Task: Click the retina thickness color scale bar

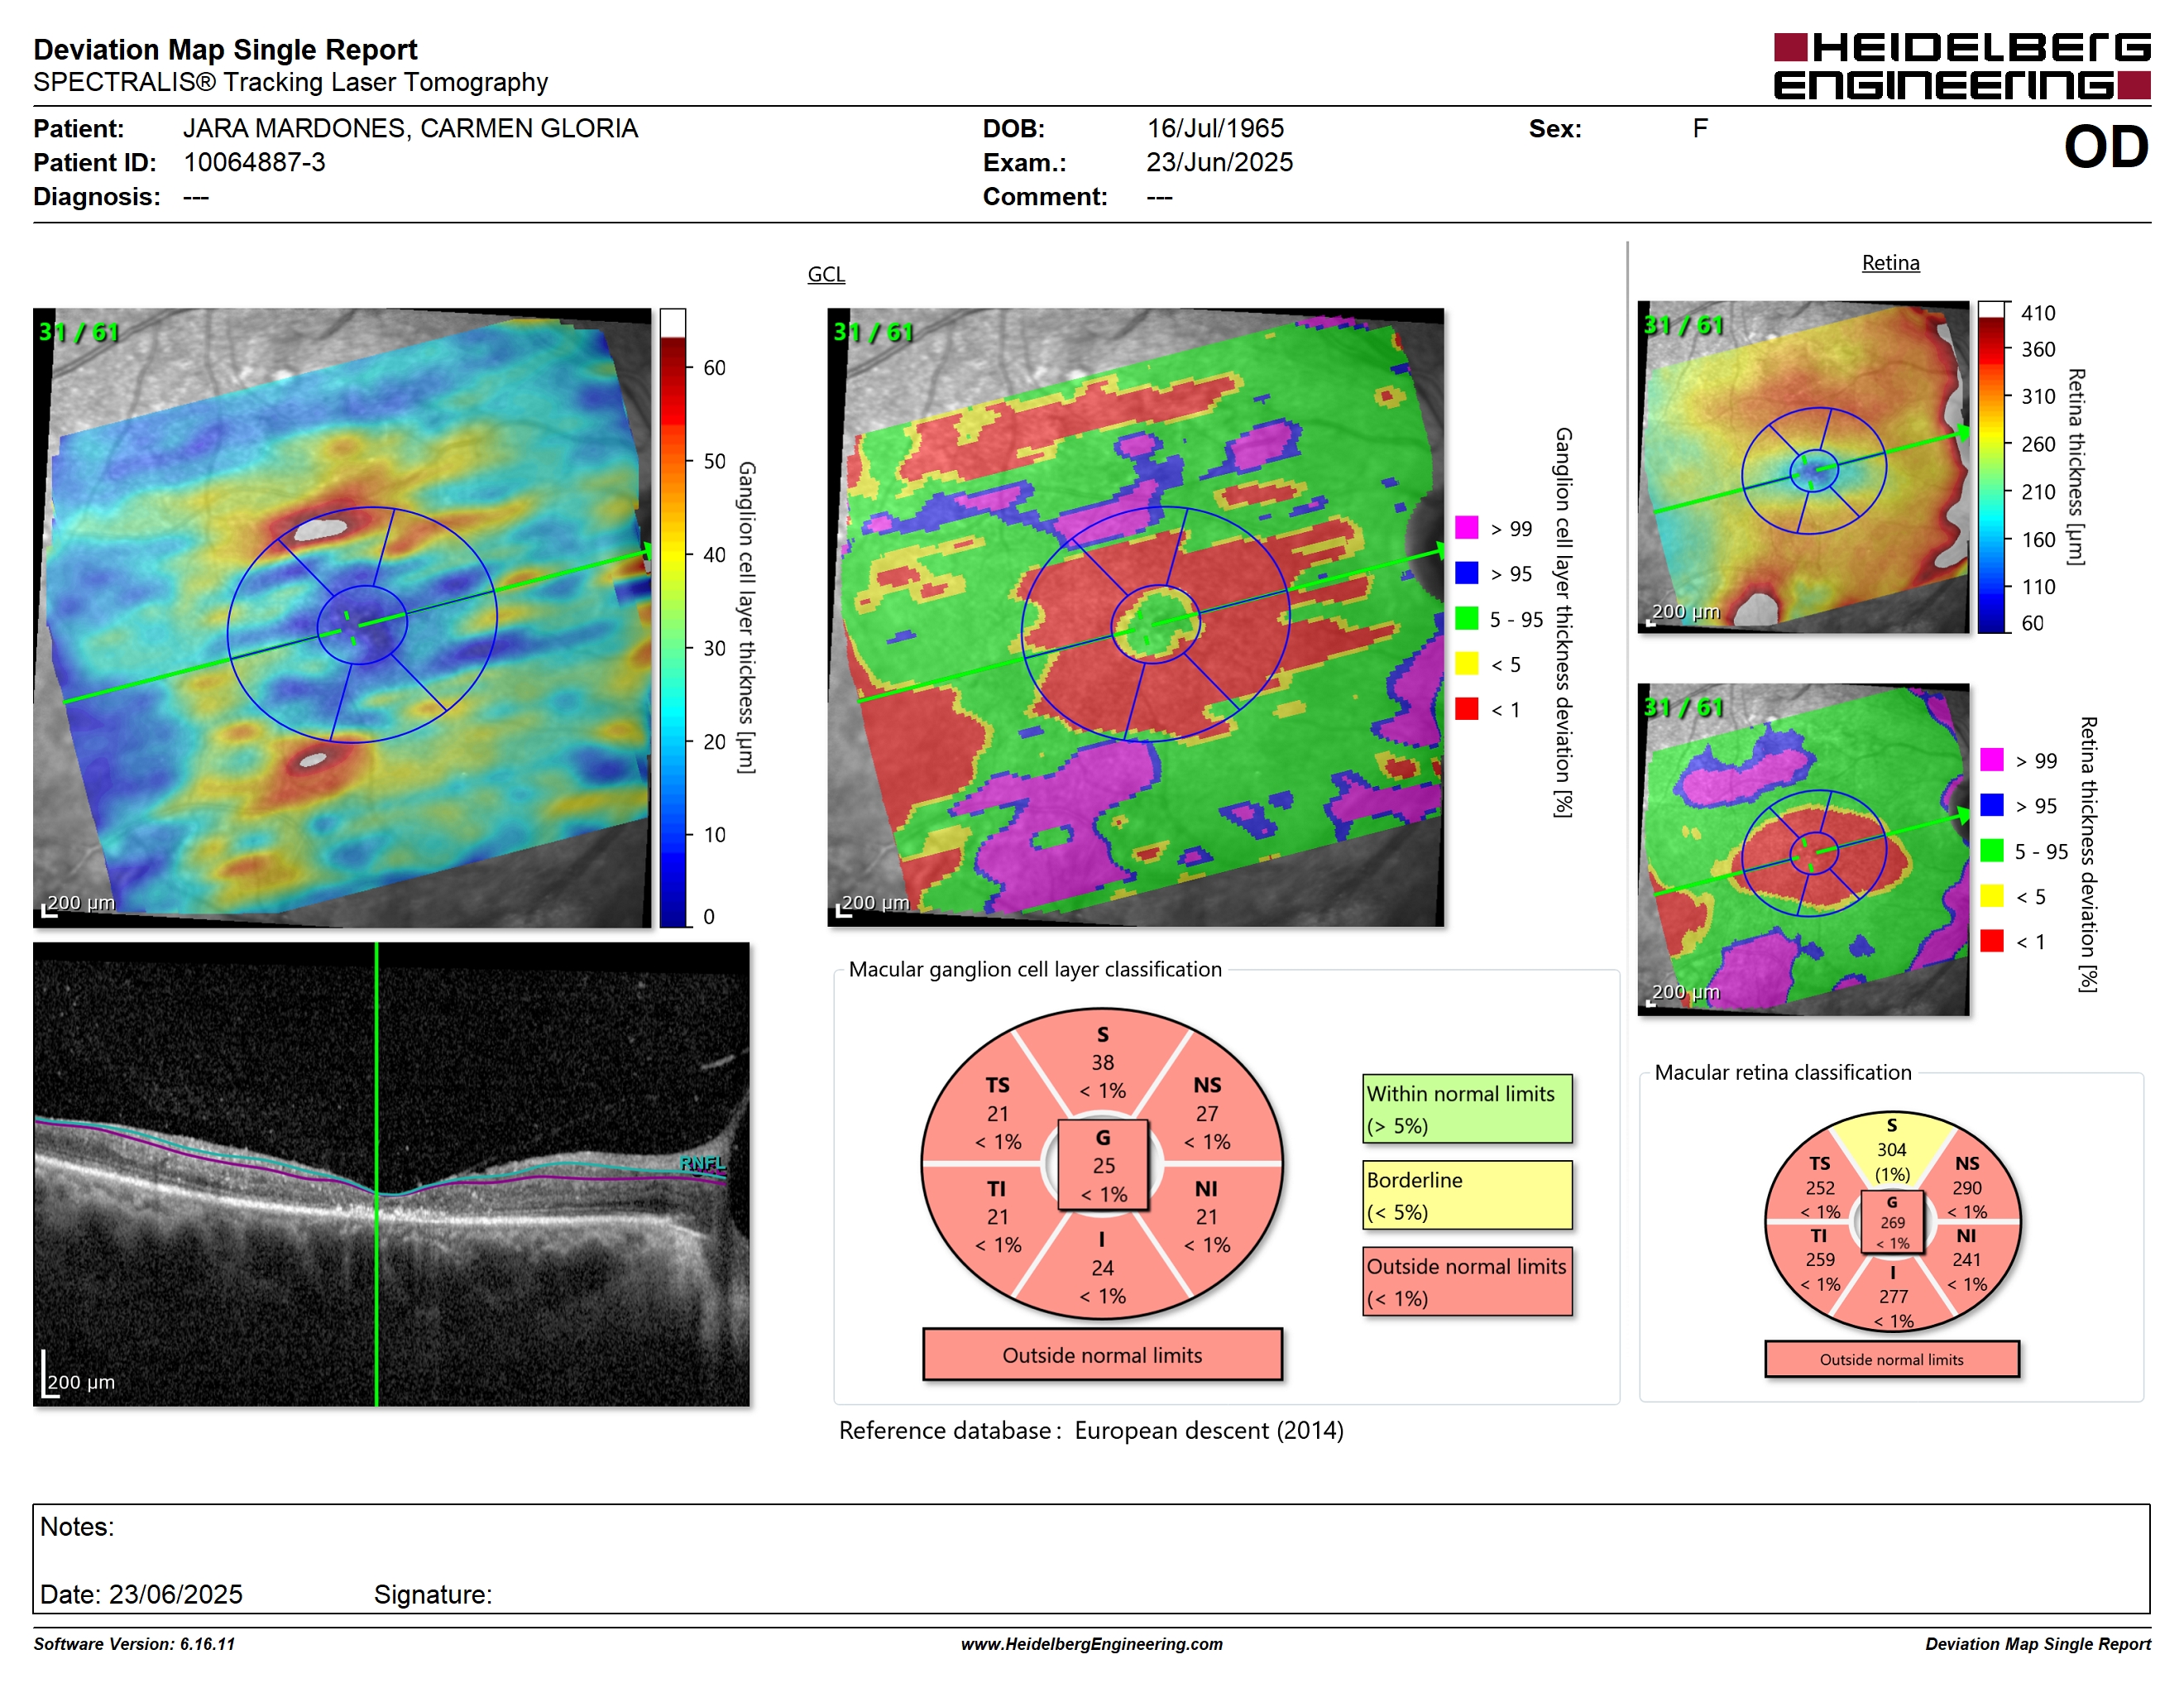Action: coord(1992,467)
